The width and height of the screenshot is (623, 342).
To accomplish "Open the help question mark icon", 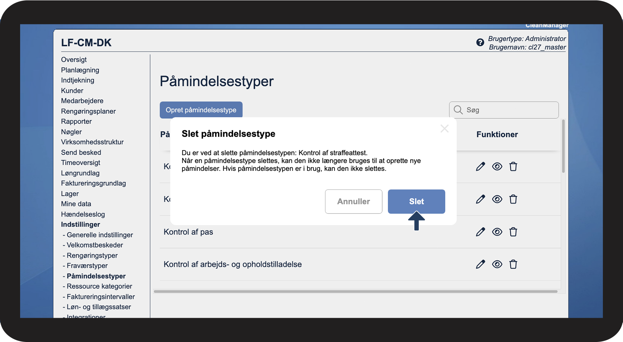I will (x=480, y=42).
